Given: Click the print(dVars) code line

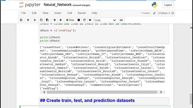Looking at the screenshot, I should coord(50,41).
